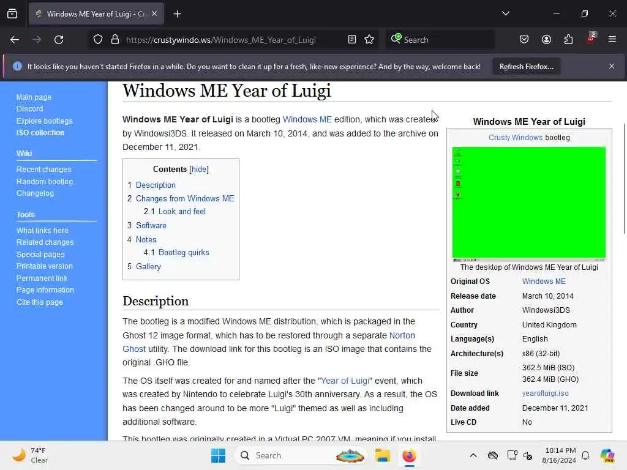Open Explore bootlegs in sidebar
627x470 pixels.
pos(44,121)
